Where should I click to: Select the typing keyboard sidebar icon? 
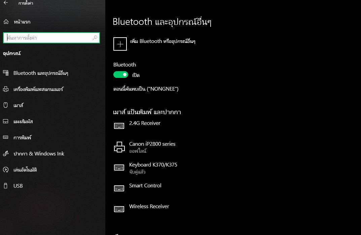pyautogui.click(x=6, y=137)
